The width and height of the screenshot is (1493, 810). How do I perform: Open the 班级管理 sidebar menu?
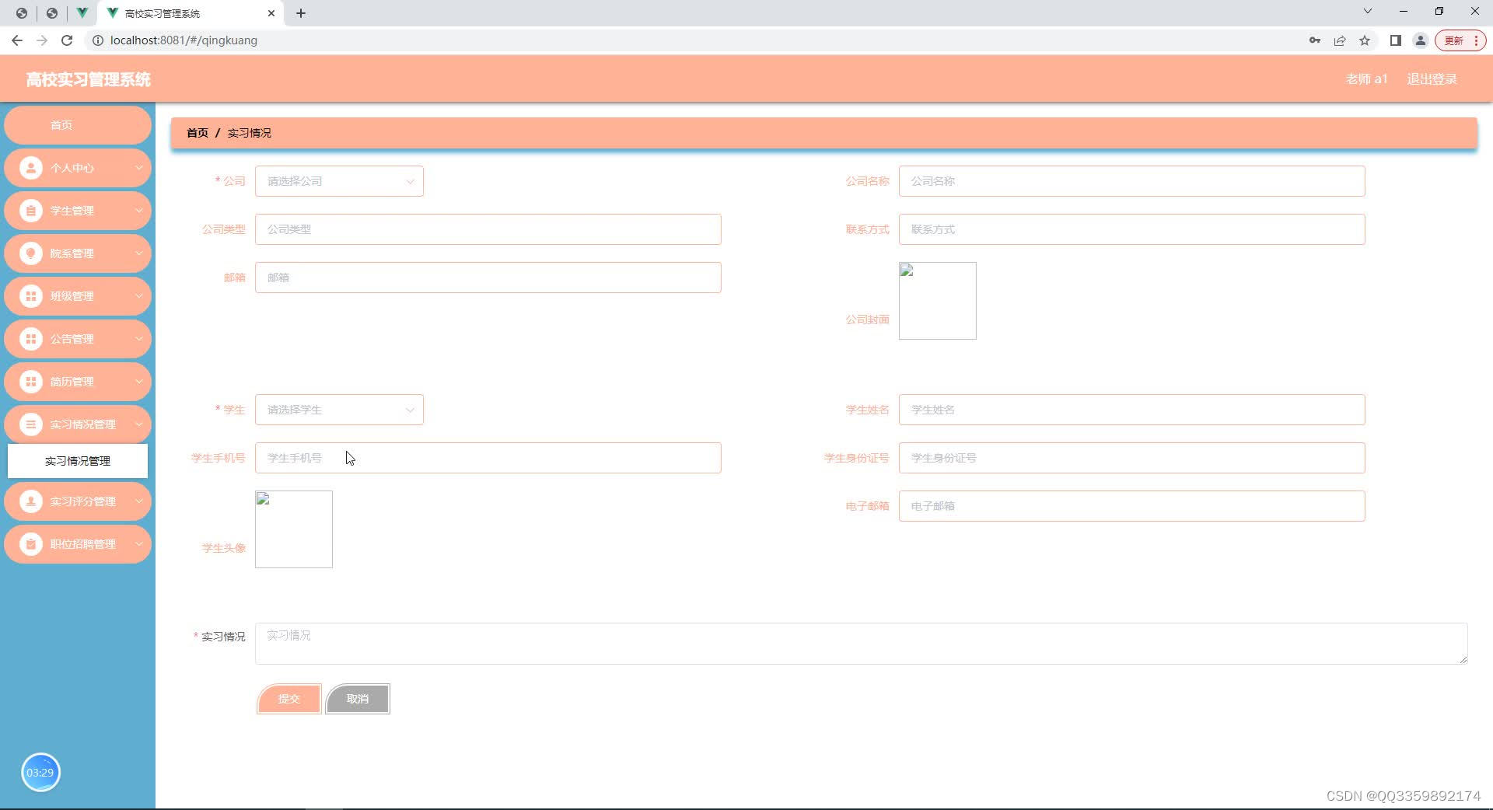tap(78, 296)
